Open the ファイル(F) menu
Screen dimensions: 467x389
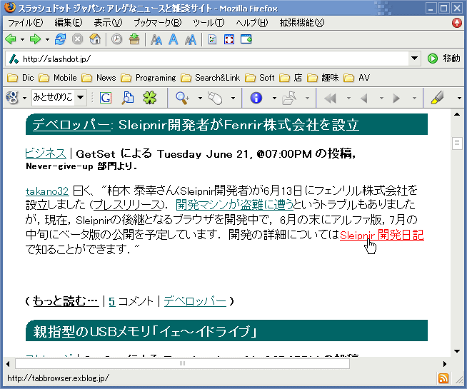coord(25,23)
